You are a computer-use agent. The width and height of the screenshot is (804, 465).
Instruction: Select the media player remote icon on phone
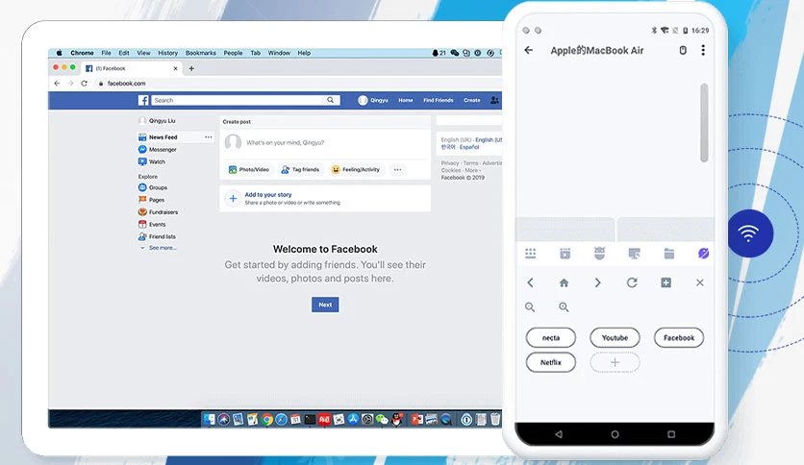click(565, 254)
